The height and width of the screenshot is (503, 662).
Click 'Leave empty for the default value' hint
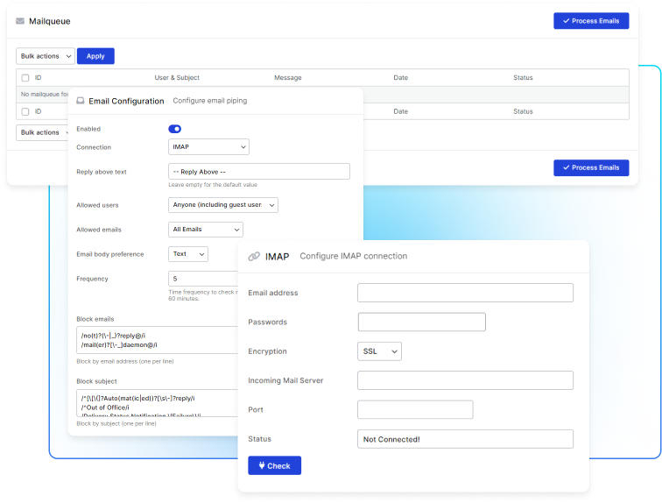point(213,185)
